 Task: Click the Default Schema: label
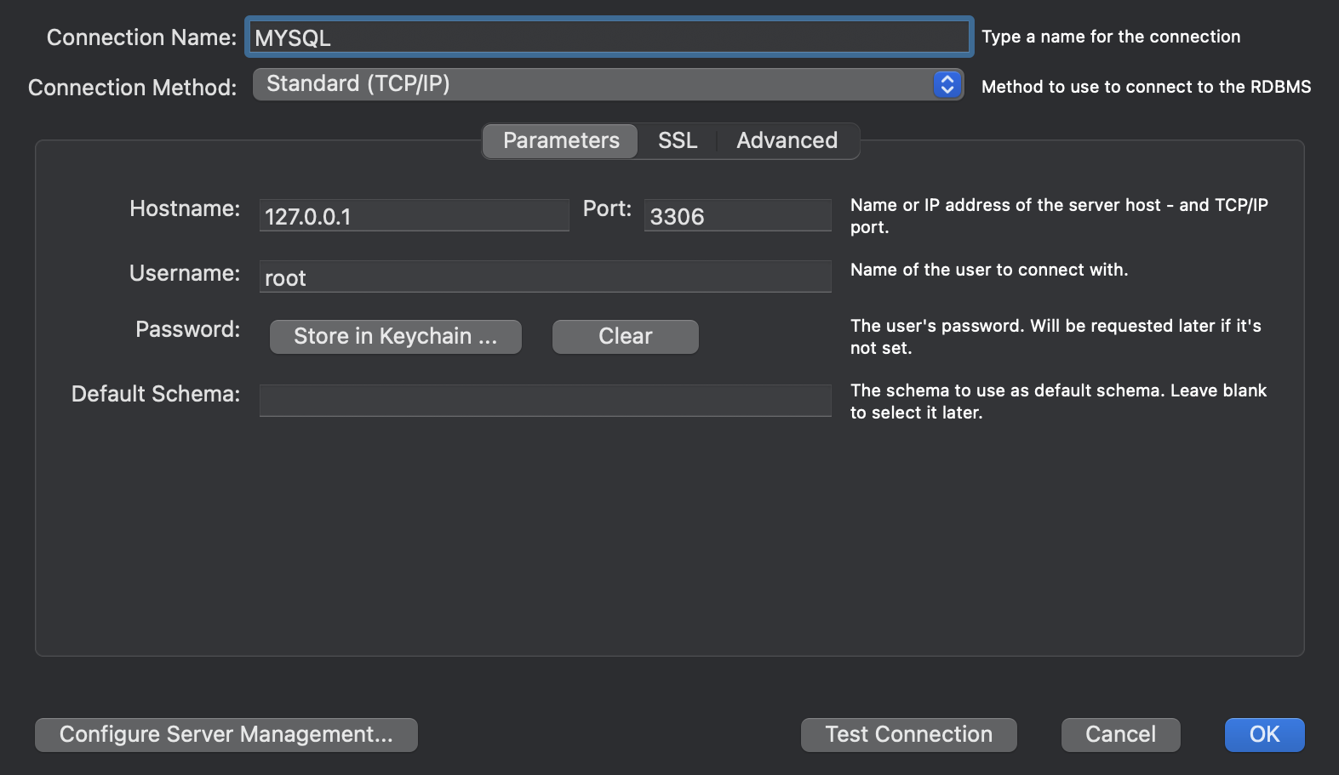pyautogui.click(x=156, y=394)
